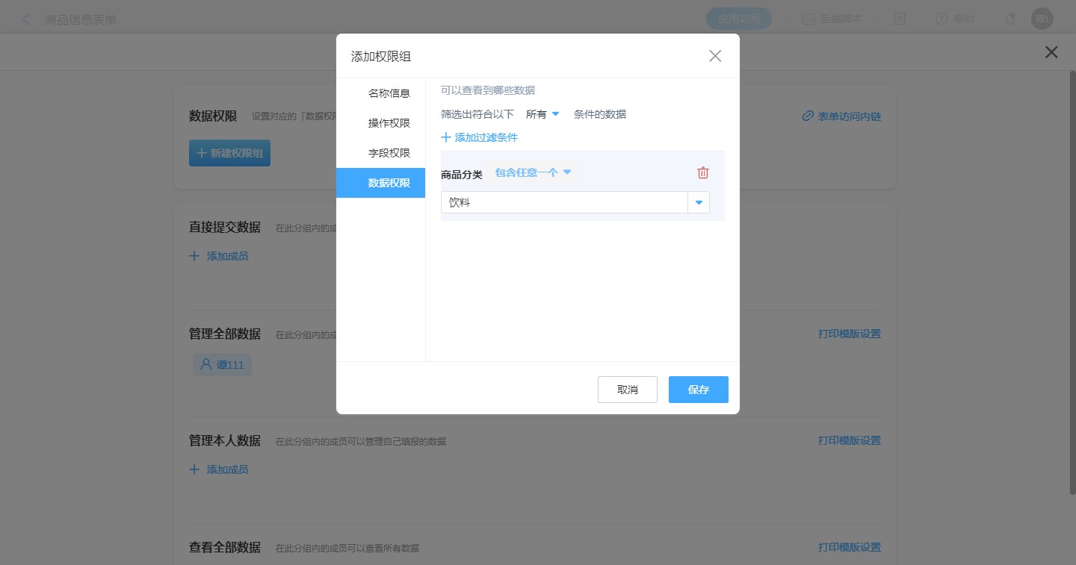Delete the 商品分类 filter condition
1076x565 pixels.
pyautogui.click(x=702, y=173)
